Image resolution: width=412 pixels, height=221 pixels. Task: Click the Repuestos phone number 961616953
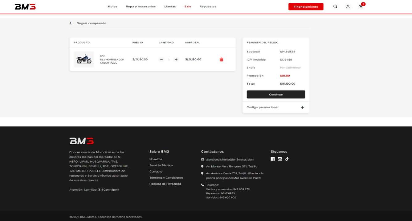[220, 193]
